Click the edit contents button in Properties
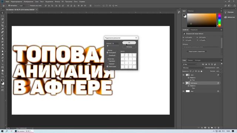This screenshot has width=237, height=133. [x=197, y=52]
